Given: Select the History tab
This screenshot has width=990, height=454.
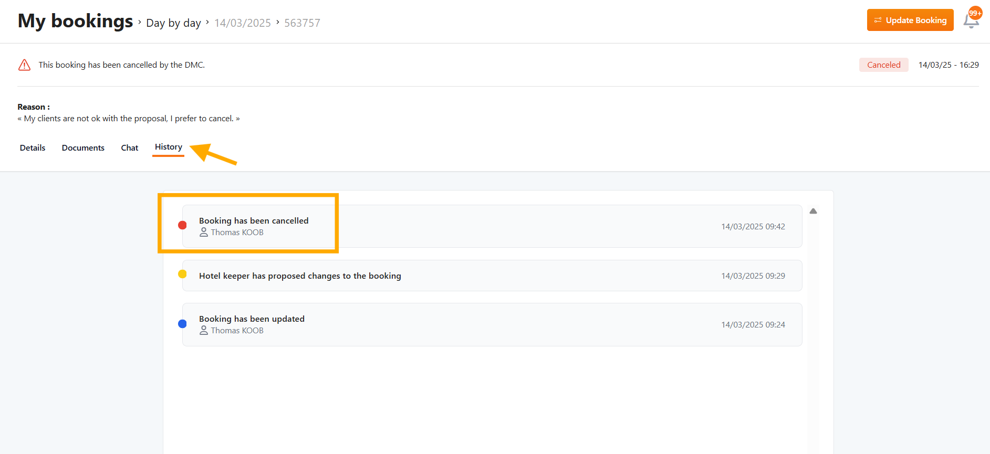Looking at the screenshot, I should 168,147.
